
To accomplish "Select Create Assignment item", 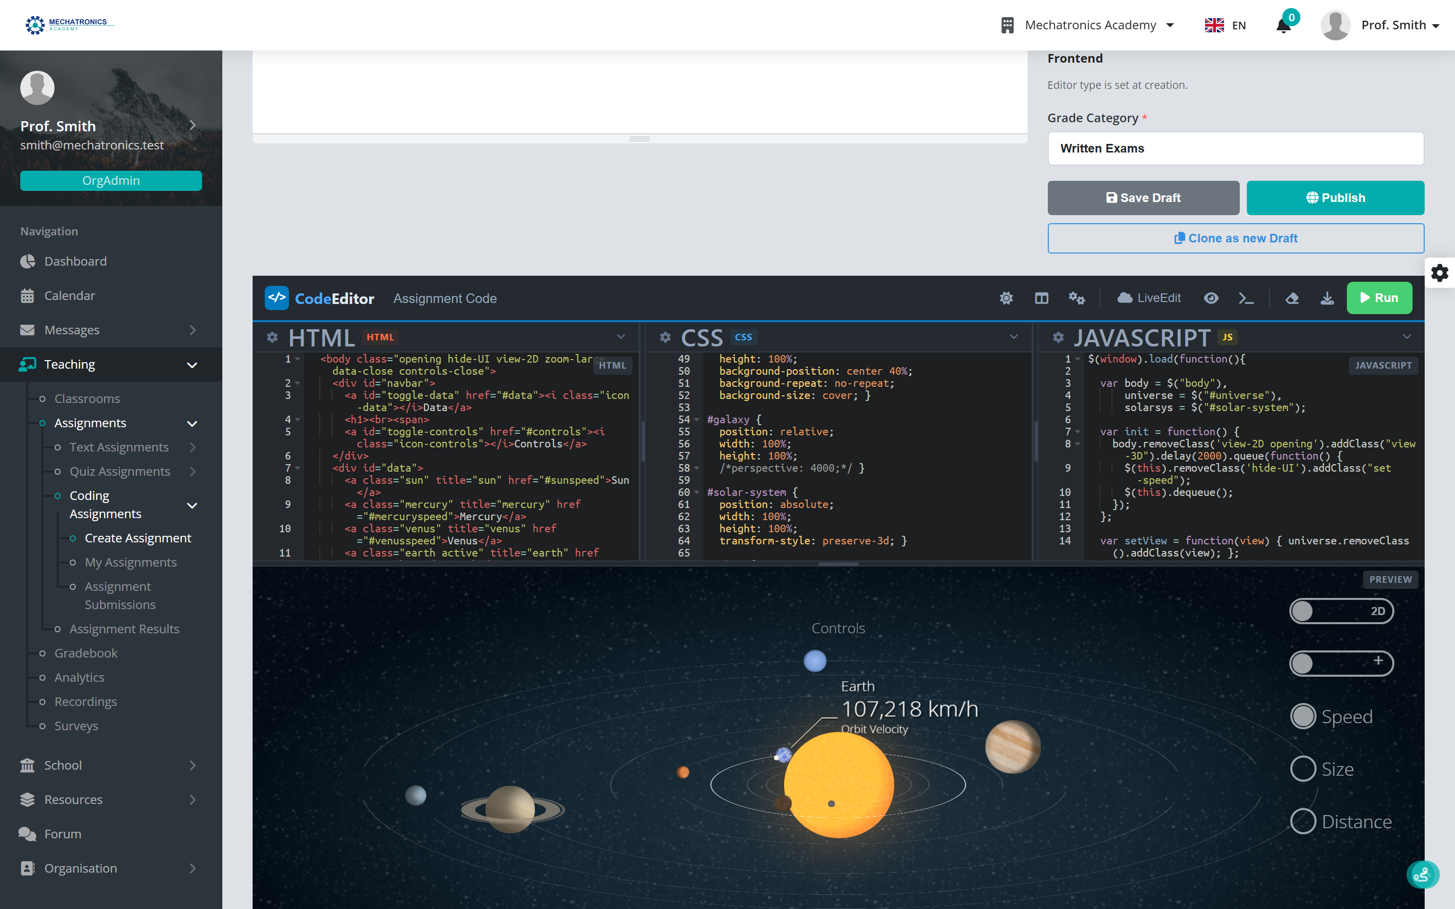I will [x=138, y=538].
